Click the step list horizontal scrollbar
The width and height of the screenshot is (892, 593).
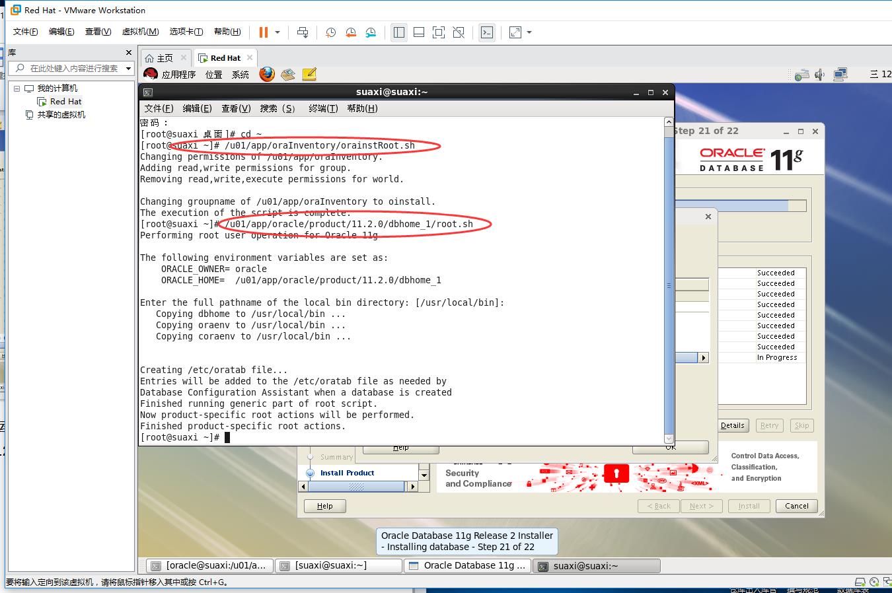pyautogui.click(x=357, y=487)
